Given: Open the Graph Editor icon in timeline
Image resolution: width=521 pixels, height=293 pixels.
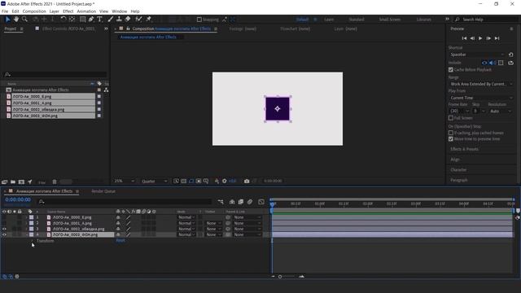Looking at the screenshot, I should [x=261, y=202].
